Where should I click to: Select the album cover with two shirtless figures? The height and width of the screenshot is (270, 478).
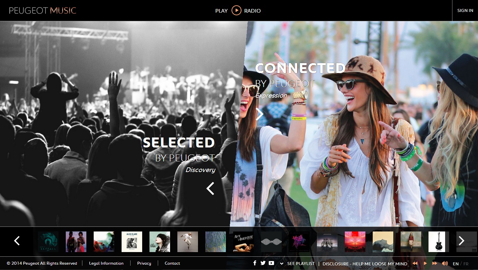coord(76,242)
